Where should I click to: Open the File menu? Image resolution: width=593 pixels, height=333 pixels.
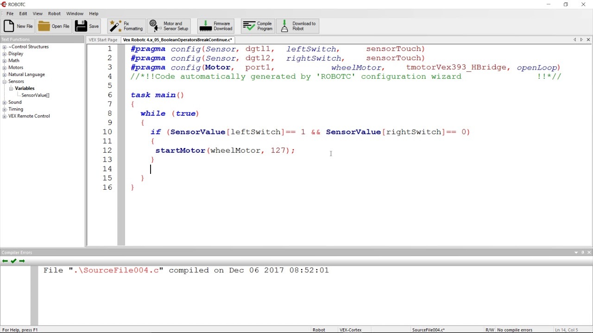tap(10, 13)
